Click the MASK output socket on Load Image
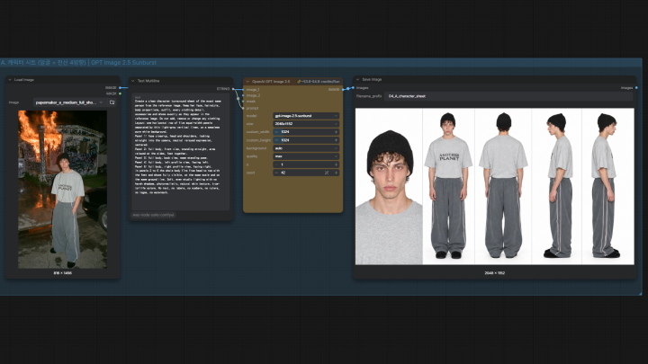Image resolution: width=648 pixels, height=364 pixels. coord(121,93)
